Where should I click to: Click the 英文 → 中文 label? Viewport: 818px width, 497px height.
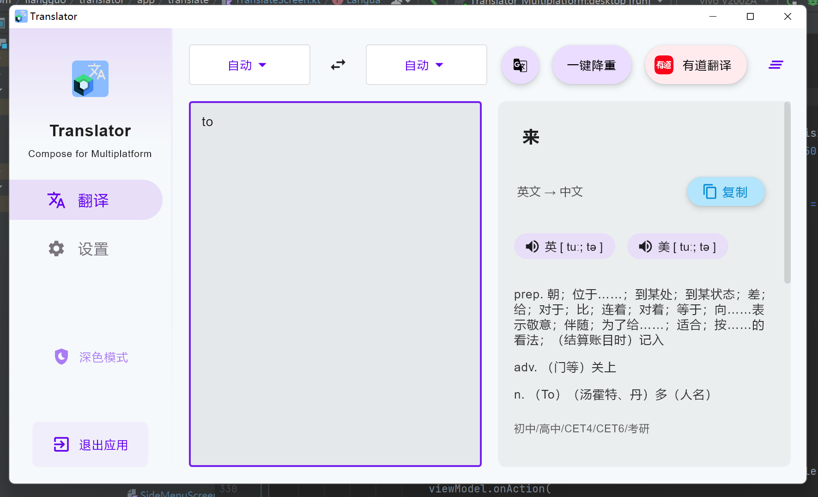click(x=550, y=192)
